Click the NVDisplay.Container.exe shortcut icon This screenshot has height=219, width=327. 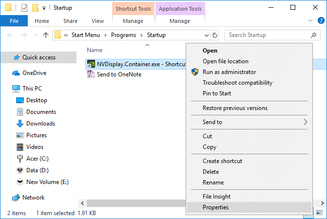coord(91,65)
